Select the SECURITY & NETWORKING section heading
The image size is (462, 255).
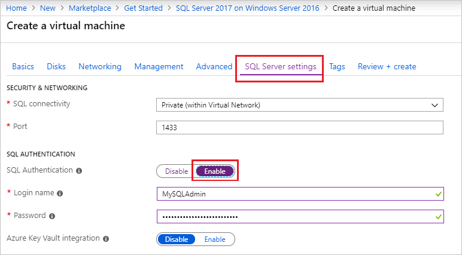pos(47,88)
